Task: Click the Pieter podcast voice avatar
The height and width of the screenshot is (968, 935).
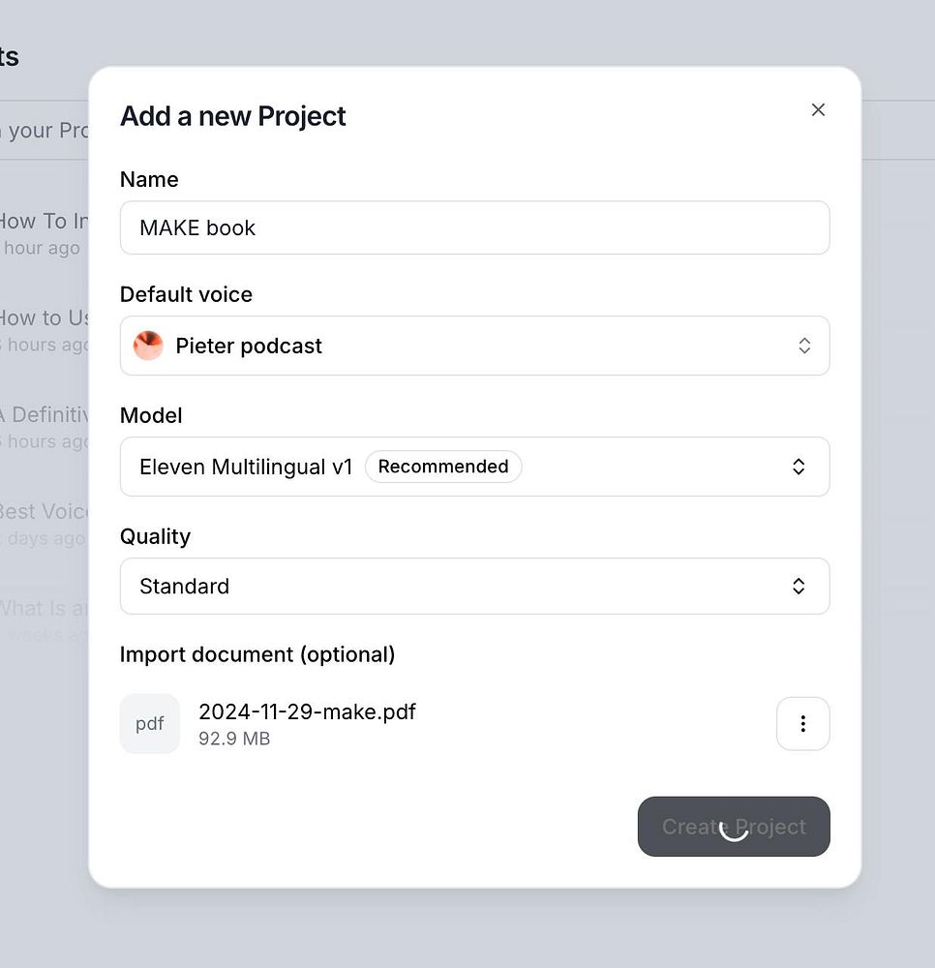Action: coord(148,346)
